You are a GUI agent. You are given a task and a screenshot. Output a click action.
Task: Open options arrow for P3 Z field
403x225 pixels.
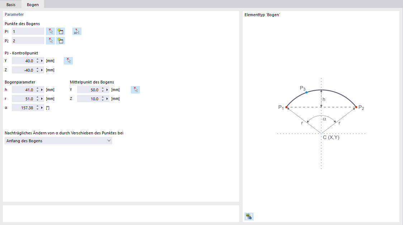pos(42,70)
